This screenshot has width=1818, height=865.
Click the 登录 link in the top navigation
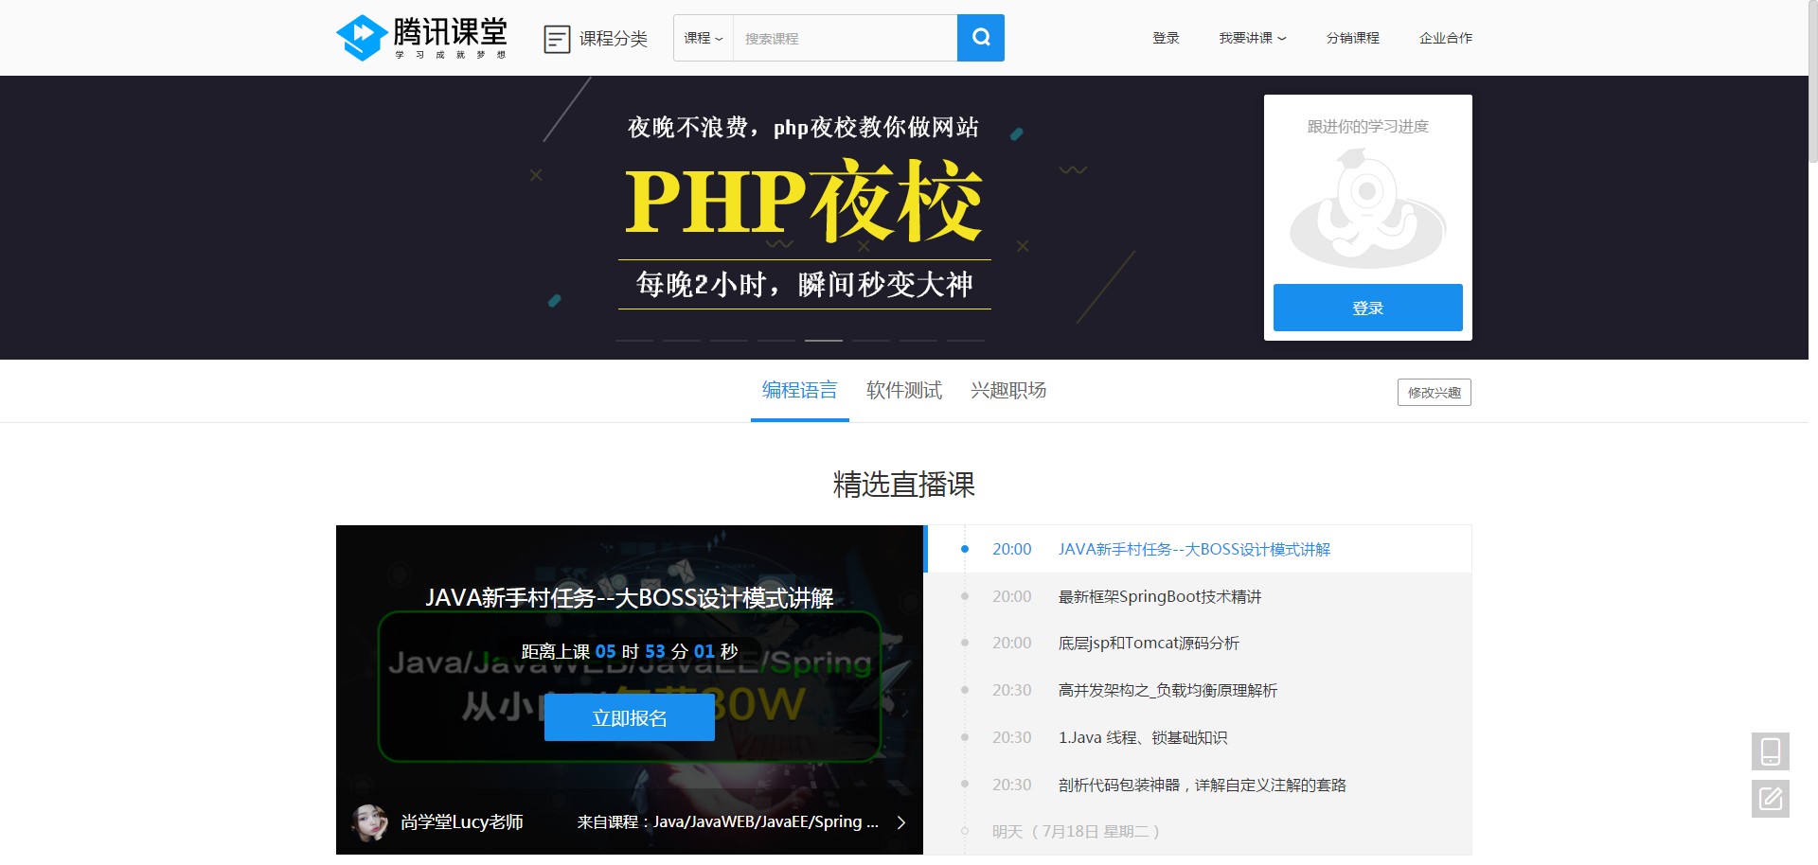[1166, 38]
